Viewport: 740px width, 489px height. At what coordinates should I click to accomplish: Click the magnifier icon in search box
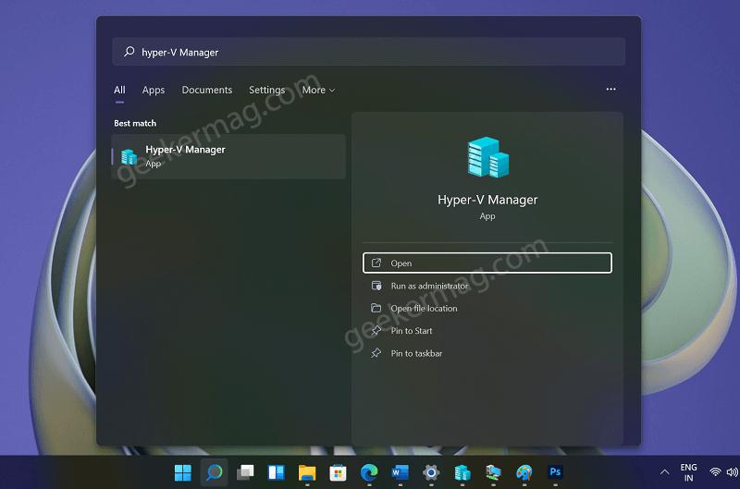click(129, 52)
